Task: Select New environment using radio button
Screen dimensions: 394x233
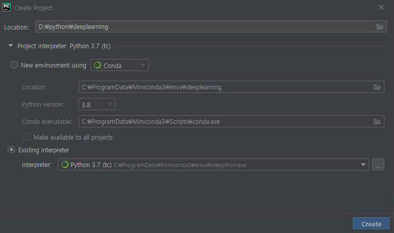Action: (14, 65)
